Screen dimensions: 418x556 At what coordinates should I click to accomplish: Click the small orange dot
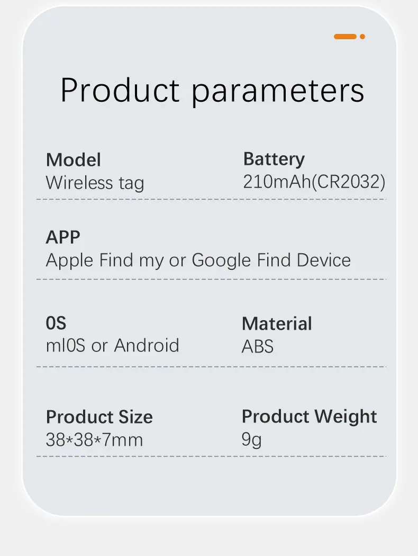click(x=362, y=37)
